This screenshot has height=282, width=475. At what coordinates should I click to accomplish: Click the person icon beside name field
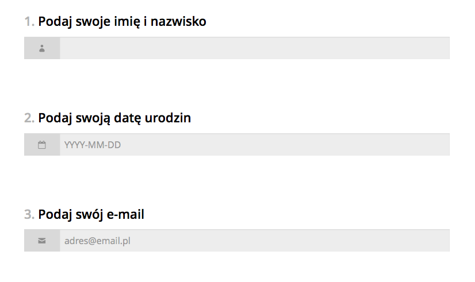coord(42,48)
